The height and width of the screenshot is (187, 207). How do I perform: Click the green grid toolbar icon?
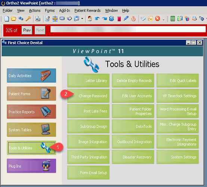point(173,19)
